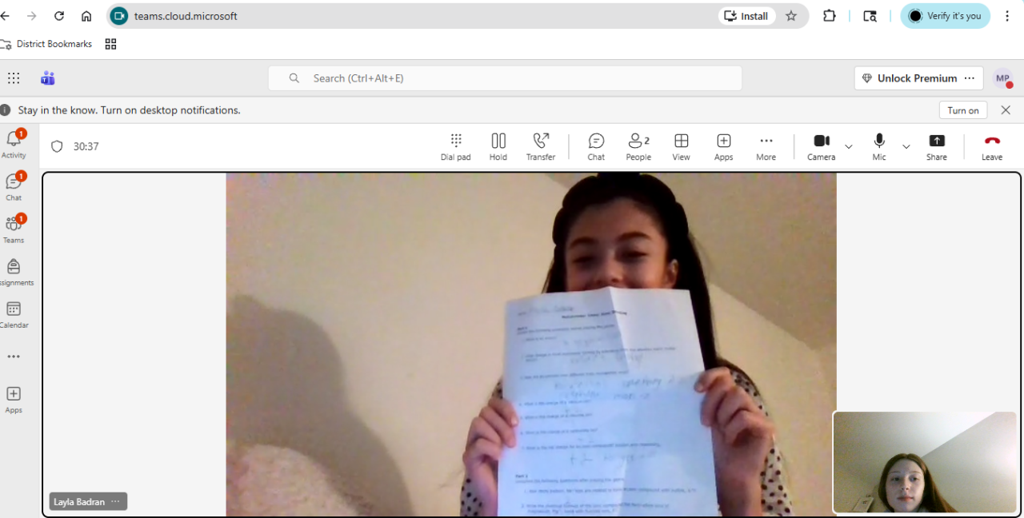View meeting security shield info
This screenshot has height=518, width=1024.
tap(57, 146)
